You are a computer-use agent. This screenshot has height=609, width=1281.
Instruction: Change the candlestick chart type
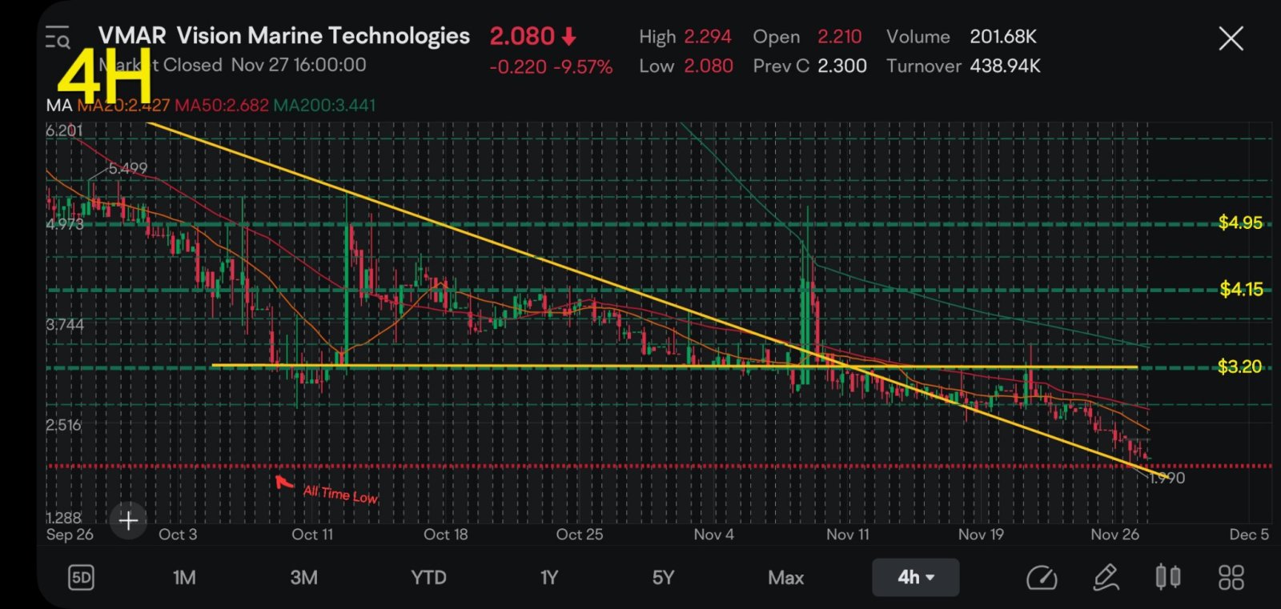[x=1168, y=577]
